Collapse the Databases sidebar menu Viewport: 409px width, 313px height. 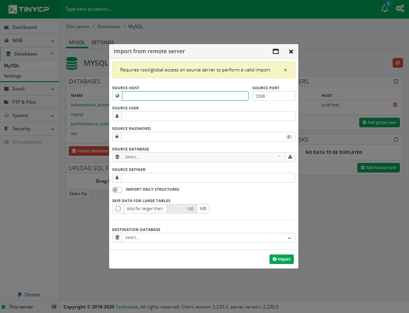click(x=30, y=54)
